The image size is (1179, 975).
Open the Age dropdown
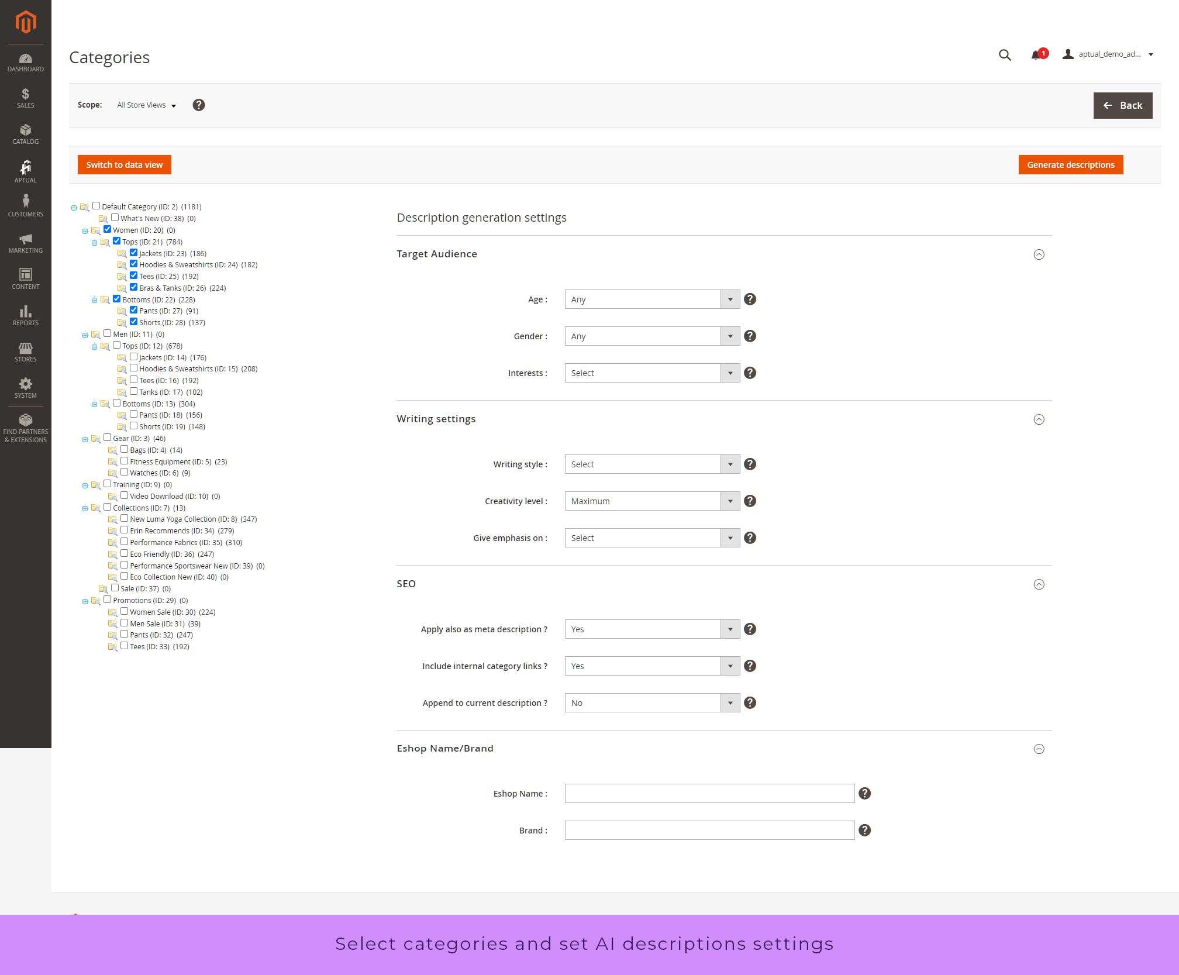(651, 299)
